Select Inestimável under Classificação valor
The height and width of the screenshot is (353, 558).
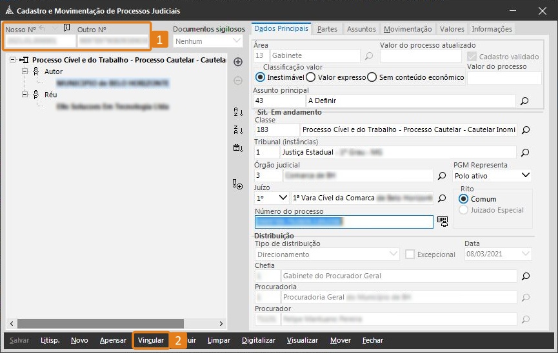pos(260,77)
